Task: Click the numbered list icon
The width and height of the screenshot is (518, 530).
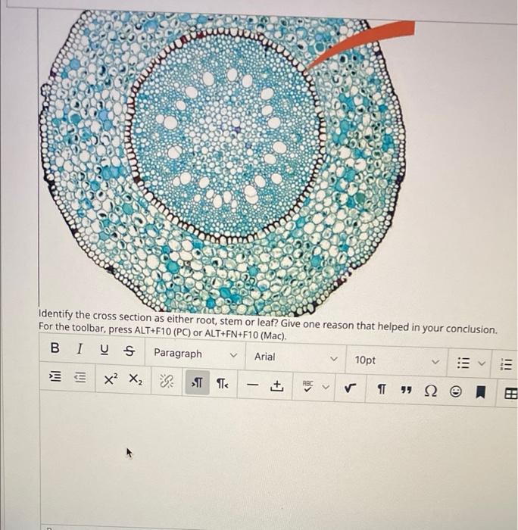Action: point(506,364)
